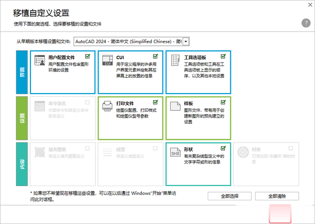
Task: Click the 全部选择 button
Action: (x=229, y=196)
